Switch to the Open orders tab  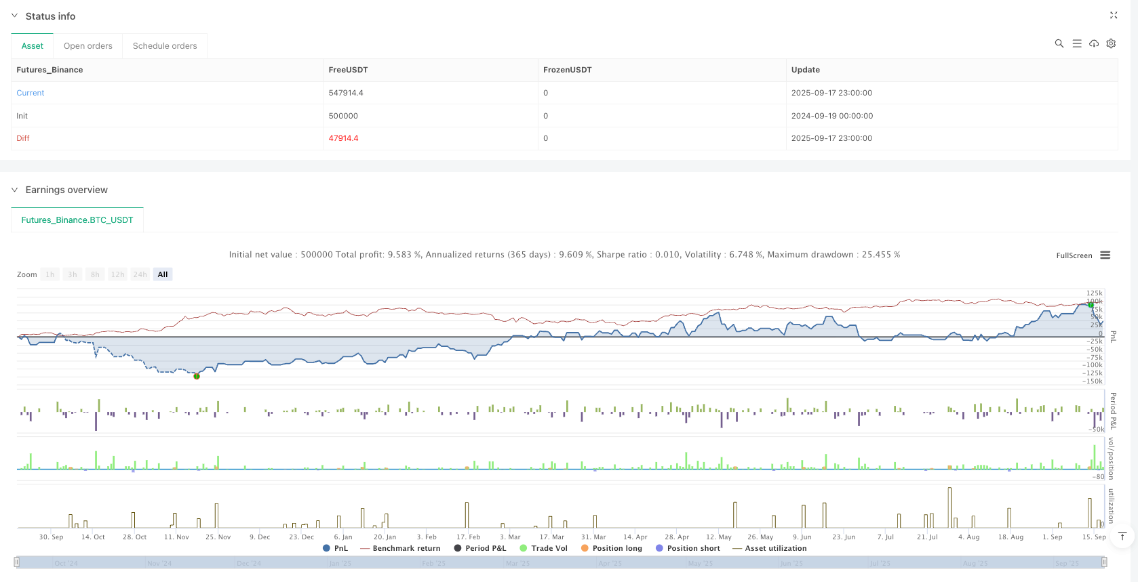(x=88, y=46)
